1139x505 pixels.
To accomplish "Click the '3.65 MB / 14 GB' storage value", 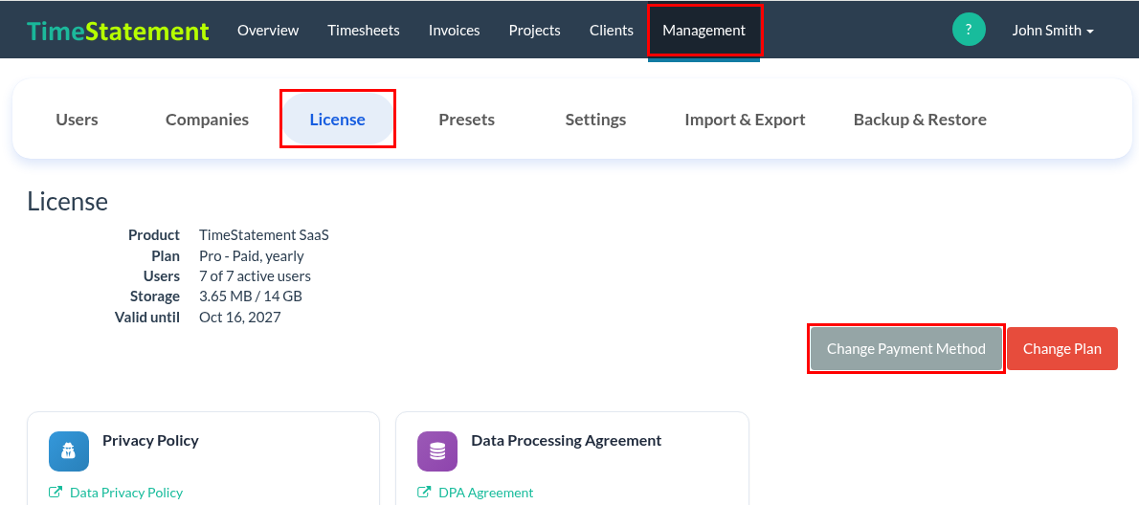I will tap(251, 296).
